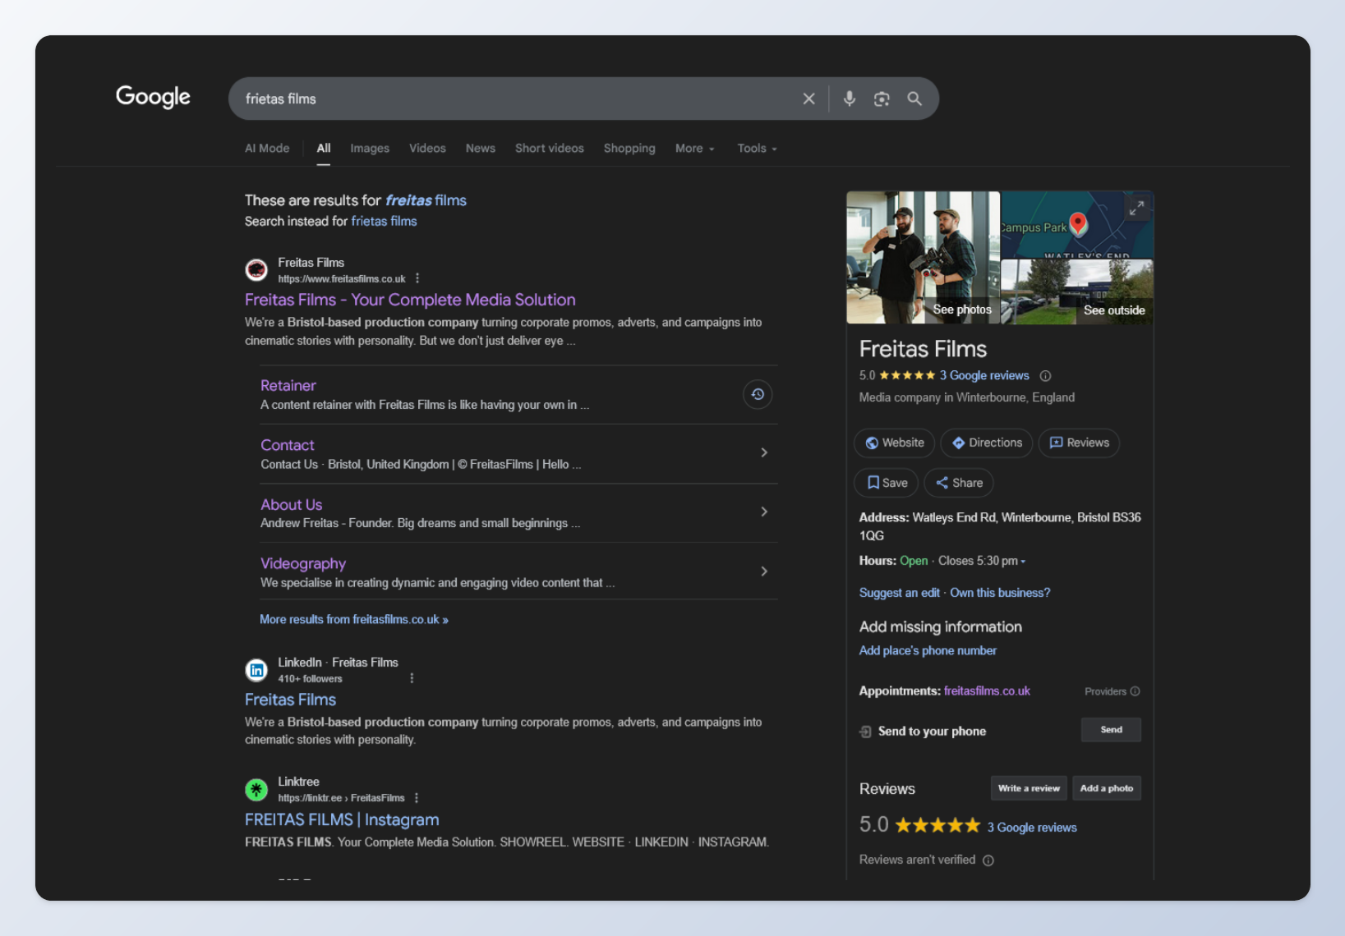Click the Providers info icon
This screenshot has width=1345, height=936.
pyautogui.click(x=1135, y=691)
